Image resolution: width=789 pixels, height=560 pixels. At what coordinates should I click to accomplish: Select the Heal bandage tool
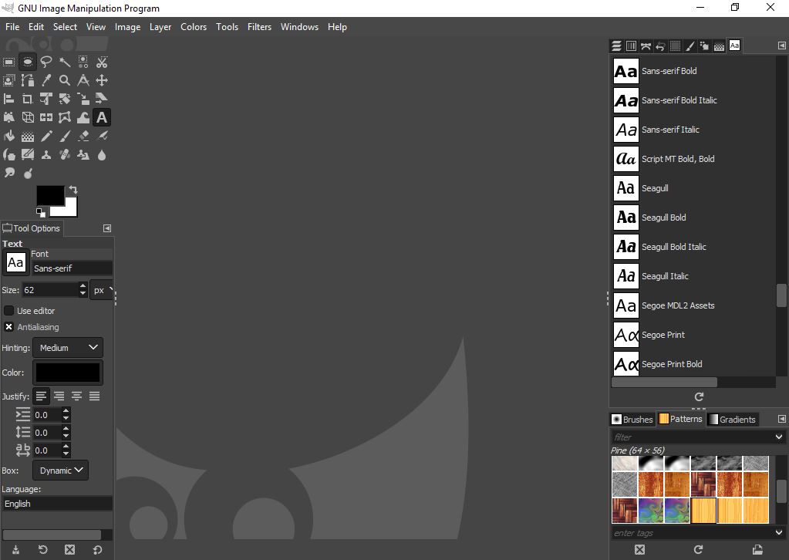coord(65,155)
